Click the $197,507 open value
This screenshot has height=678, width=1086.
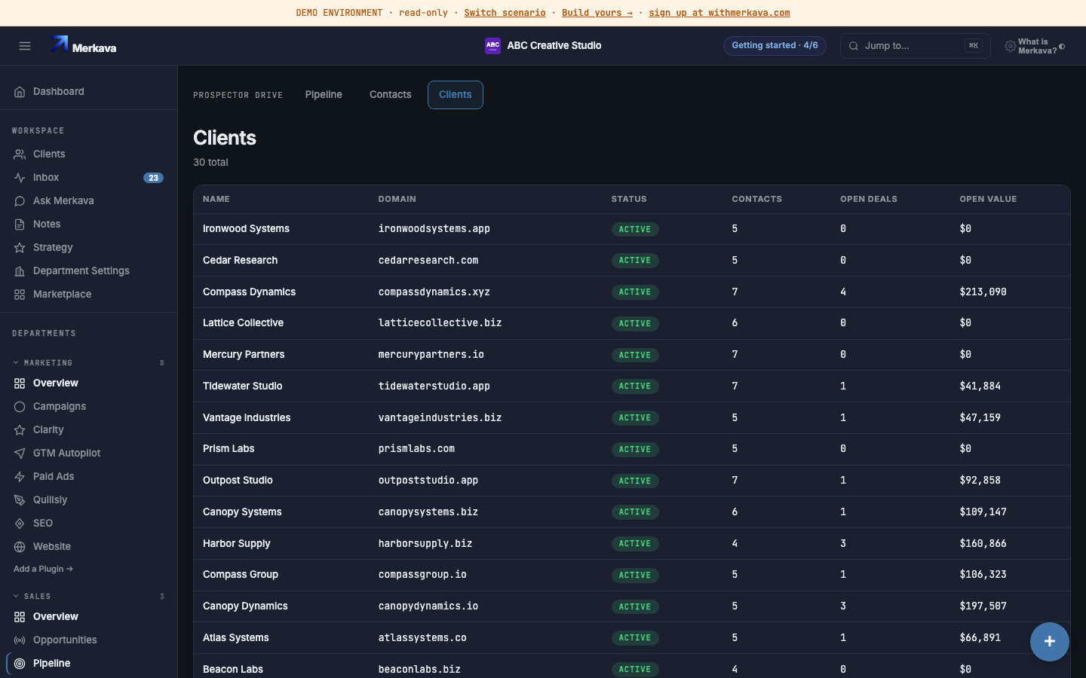coord(983,606)
